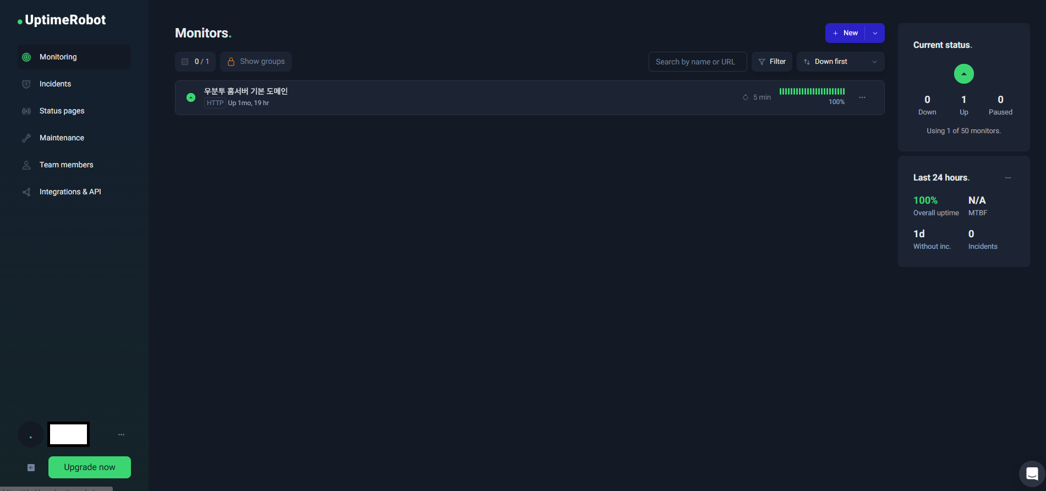
Task: Click the Upgrade now button
Action: 90,467
